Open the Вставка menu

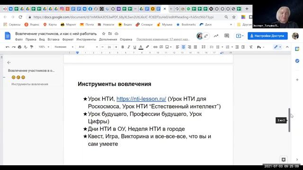pyautogui.click(x=53, y=39)
